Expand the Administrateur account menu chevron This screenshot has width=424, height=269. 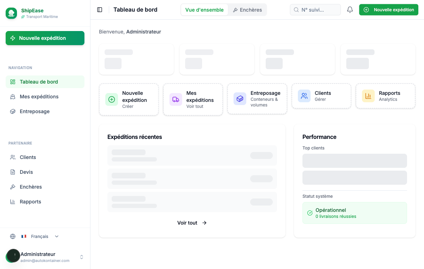point(82,257)
